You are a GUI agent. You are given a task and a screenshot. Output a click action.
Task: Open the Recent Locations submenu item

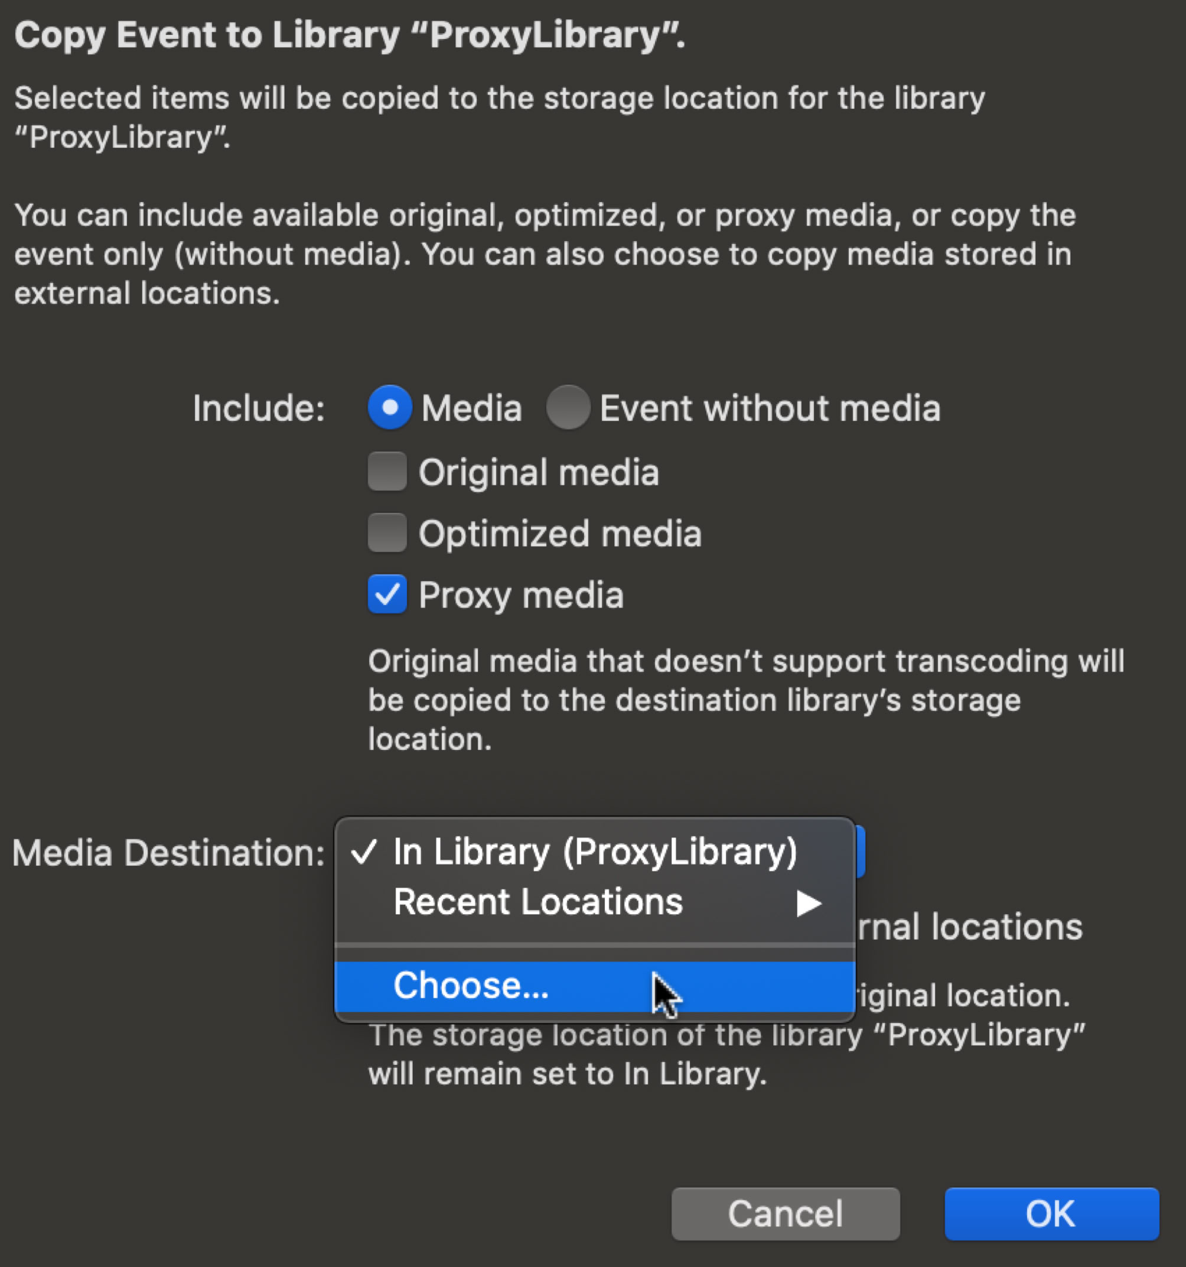click(538, 902)
